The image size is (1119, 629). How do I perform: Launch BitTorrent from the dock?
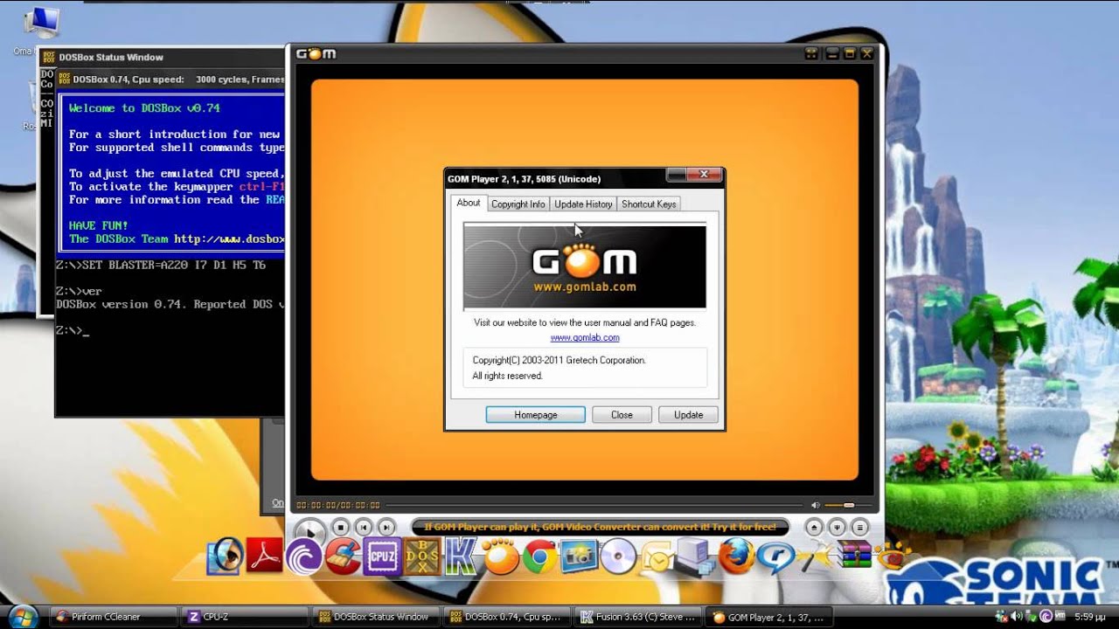click(x=304, y=556)
